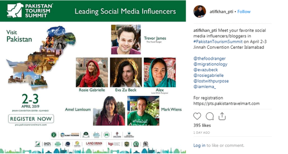Click the Amel Lamloum name label
The width and height of the screenshot is (288, 154).
(78, 110)
